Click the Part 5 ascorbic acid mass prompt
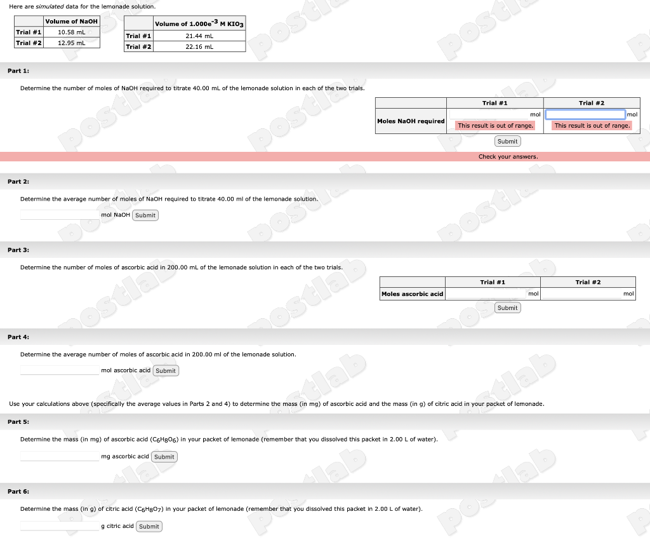 pyautogui.click(x=229, y=439)
